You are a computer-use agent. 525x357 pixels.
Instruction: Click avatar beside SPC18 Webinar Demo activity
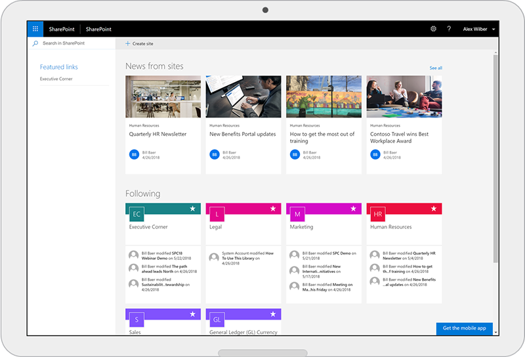tap(134, 255)
